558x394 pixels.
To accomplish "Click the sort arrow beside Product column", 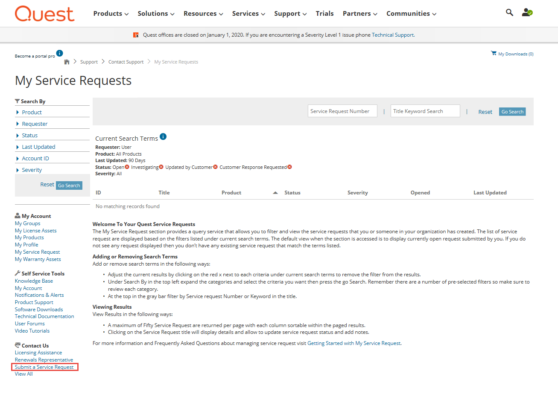I will pyautogui.click(x=275, y=193).
